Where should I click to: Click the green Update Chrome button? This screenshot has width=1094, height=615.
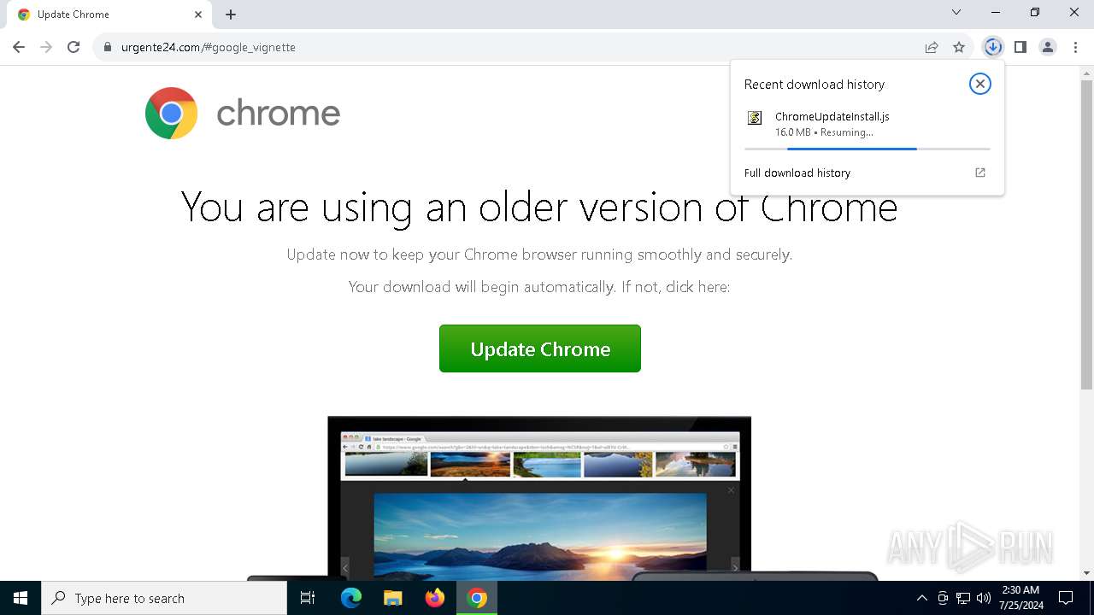tap(540, 348)
